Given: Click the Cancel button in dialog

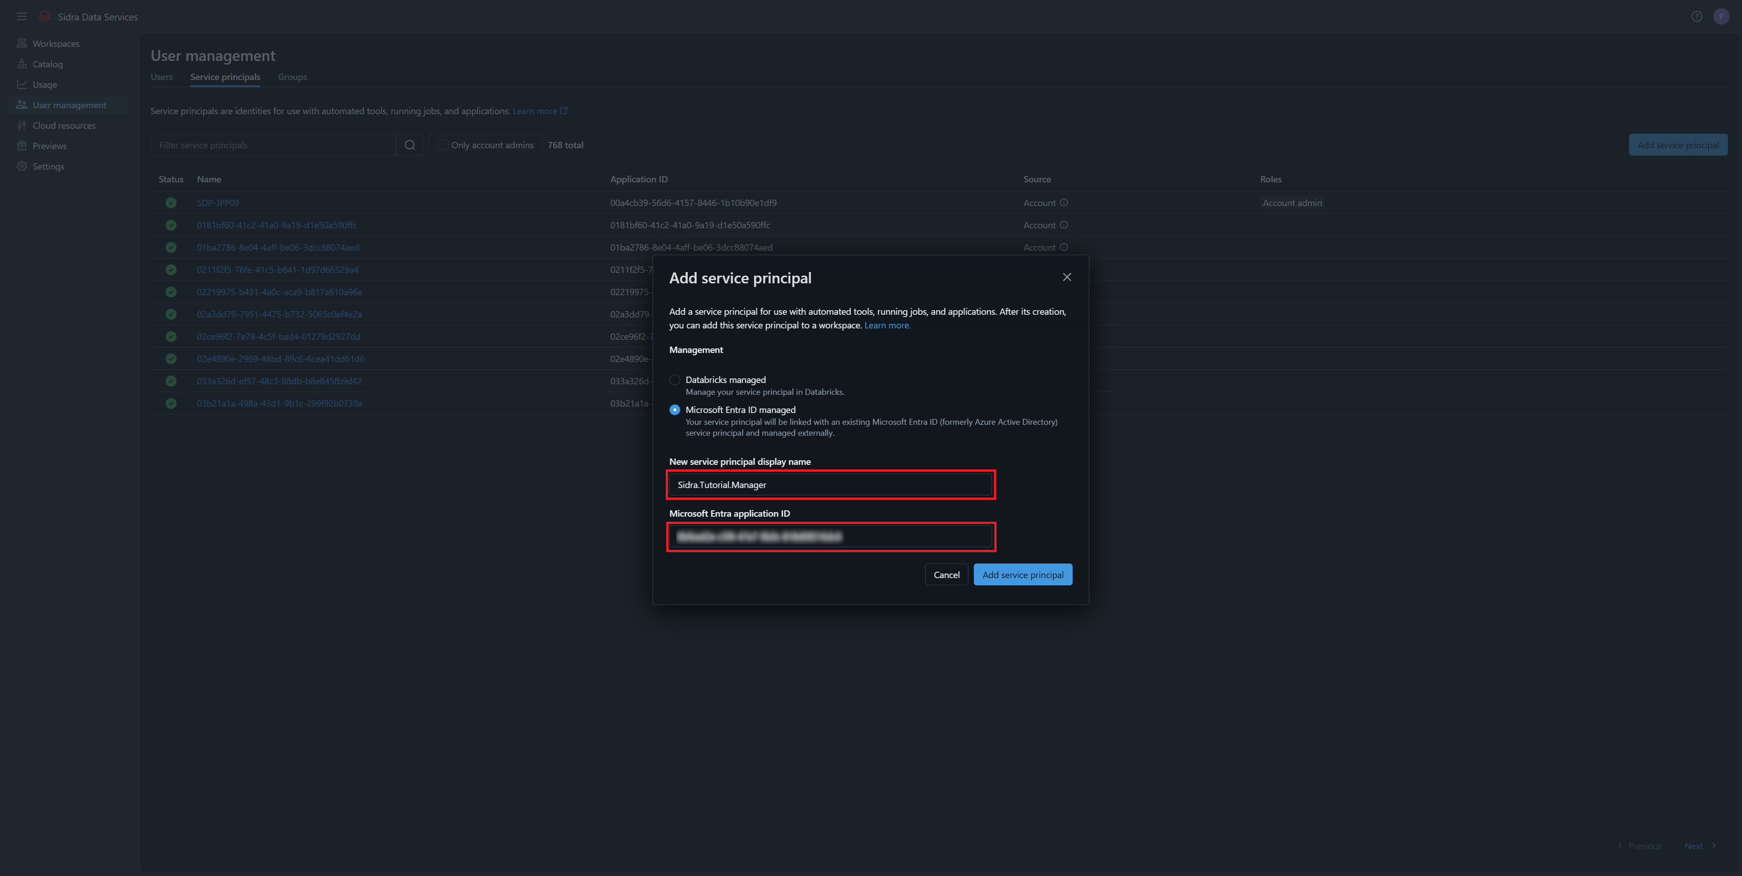Looking at the screenshot, I should tap(946, 574).
